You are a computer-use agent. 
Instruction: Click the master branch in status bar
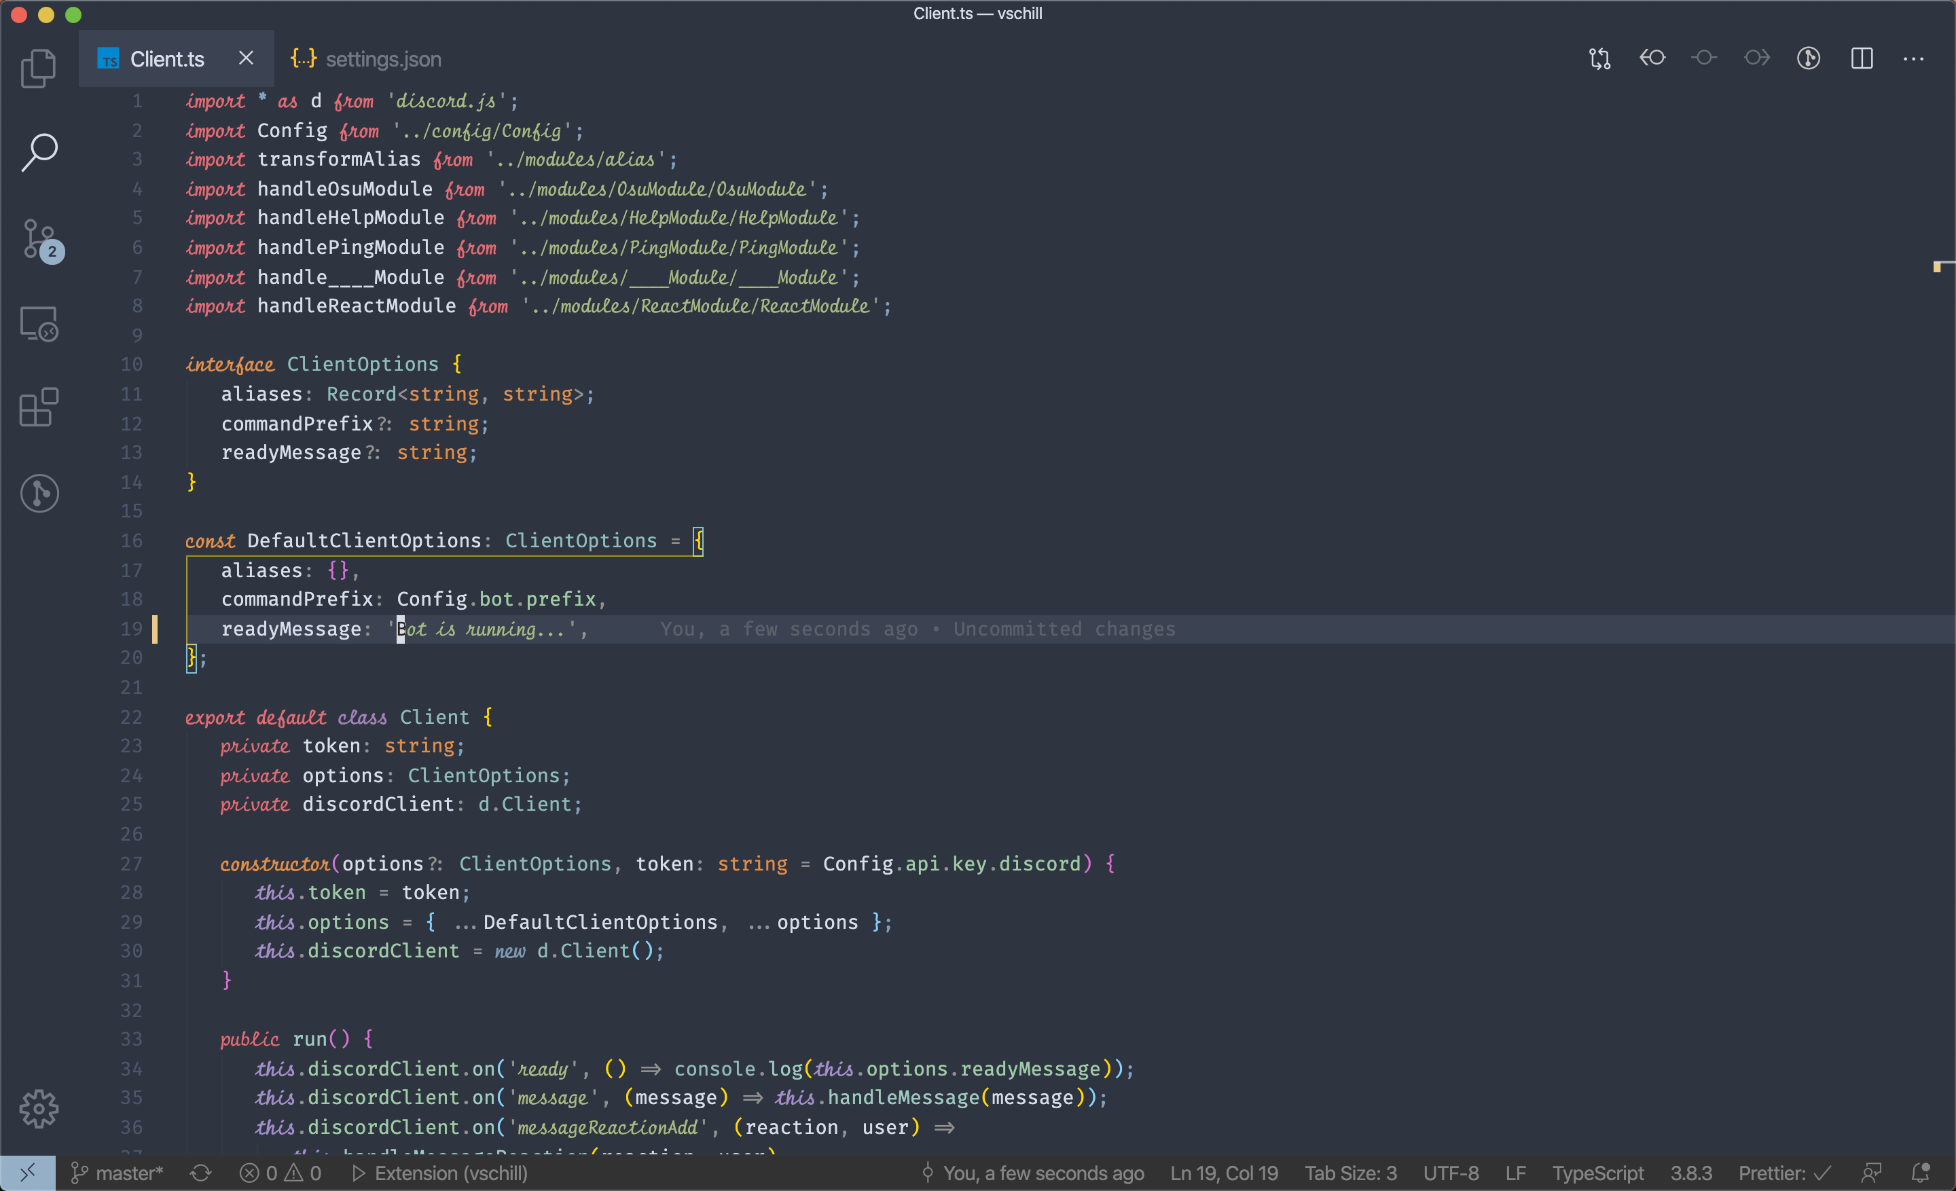point(117,1173)
